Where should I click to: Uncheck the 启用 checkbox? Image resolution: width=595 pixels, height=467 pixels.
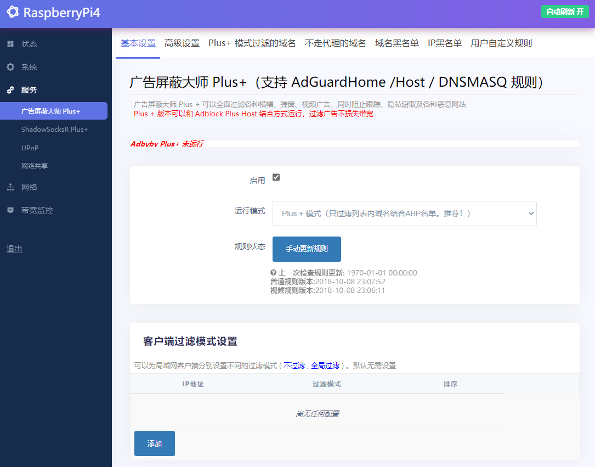(276, 177)
